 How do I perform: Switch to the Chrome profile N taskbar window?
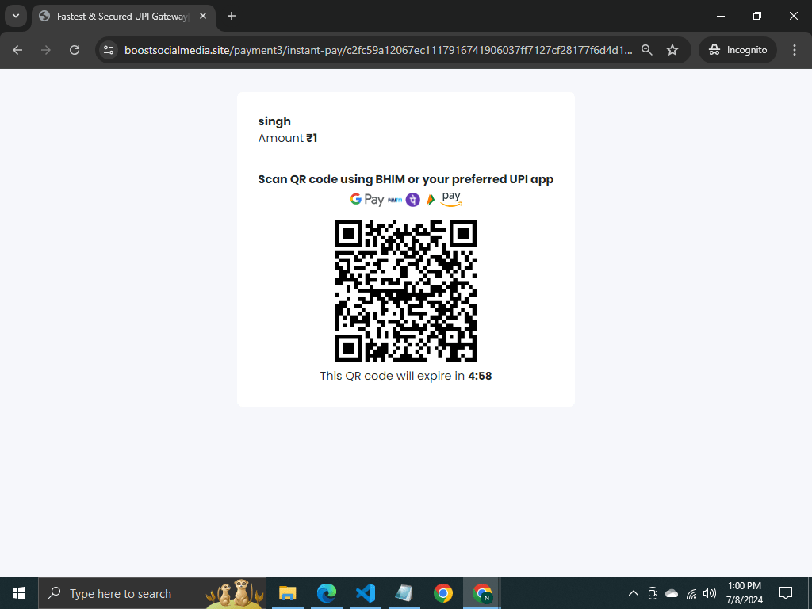(481, 593)
